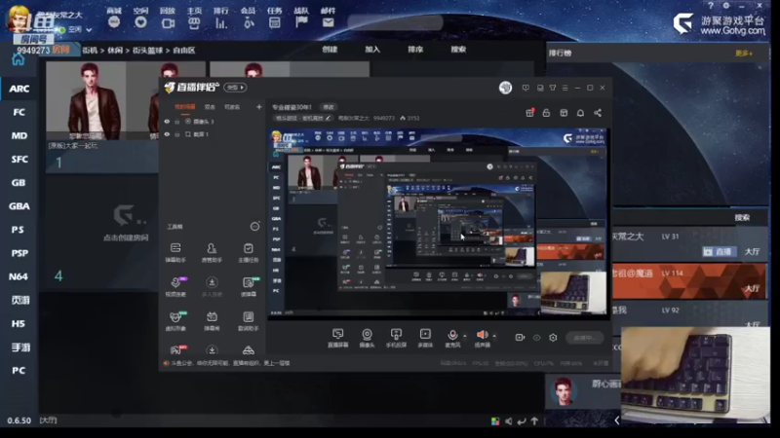Select the ARC platform tab

click(x=19, y=89)
